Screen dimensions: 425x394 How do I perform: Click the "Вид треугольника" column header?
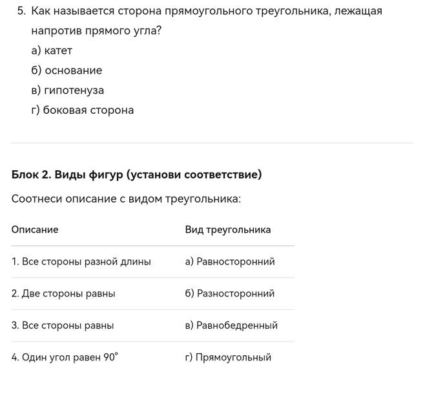click(228, 230)
